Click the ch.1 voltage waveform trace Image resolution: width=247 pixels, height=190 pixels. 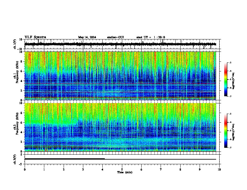pyautogui.click(x=120, y=44)
